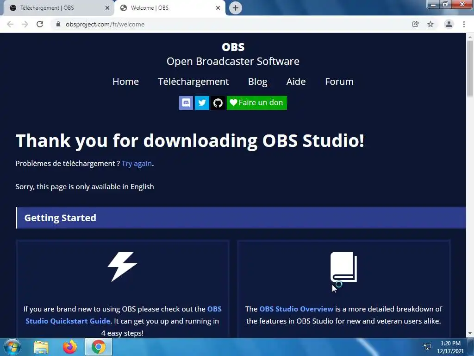Launch Firefox from the taskbar
The width and height of the screenshot is (474, 356).
click(70, 347)
